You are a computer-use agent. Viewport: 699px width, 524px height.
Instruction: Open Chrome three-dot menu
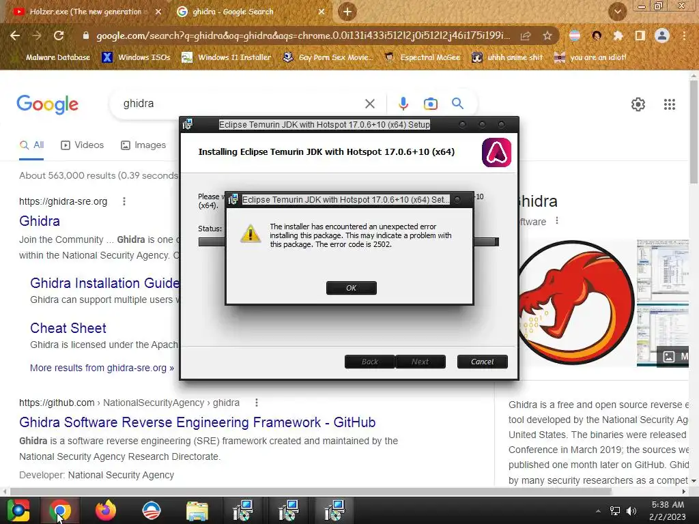click(684, 35)
